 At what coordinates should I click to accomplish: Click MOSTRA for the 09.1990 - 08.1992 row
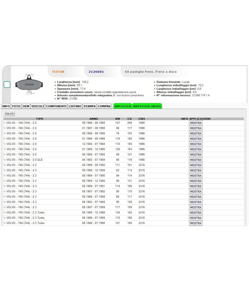click(x=196, y=123)
